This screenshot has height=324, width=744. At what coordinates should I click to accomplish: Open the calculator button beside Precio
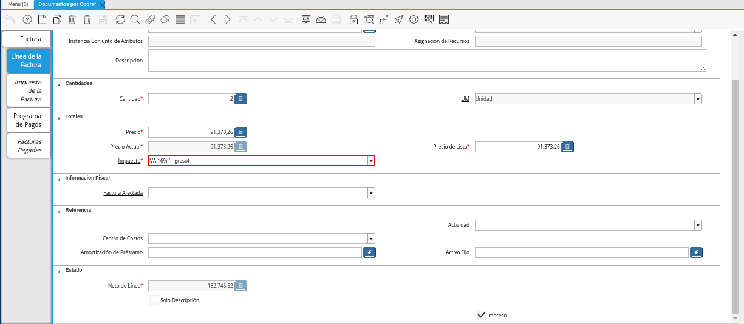click(x=241, y=132)
